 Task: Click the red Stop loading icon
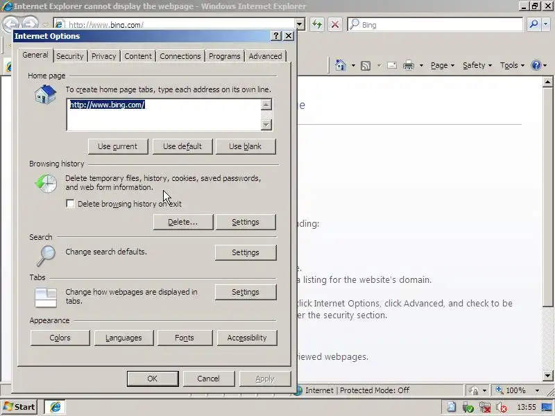click(335, 24)
